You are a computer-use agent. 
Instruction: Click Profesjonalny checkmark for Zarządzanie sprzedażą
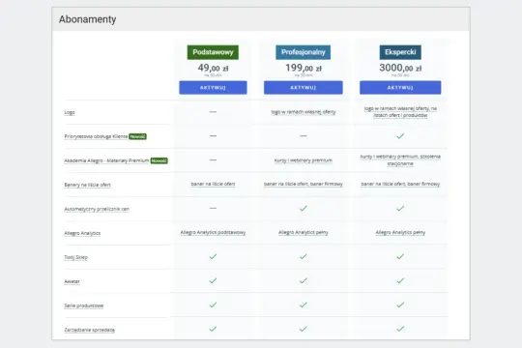[x=303, y=329]
